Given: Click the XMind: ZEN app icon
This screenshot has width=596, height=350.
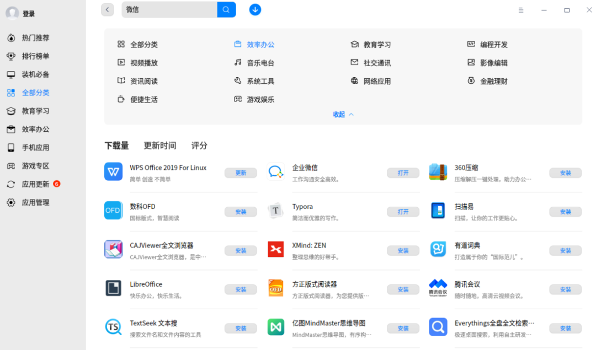Looking at the screenshot, I should click(275, 249).
